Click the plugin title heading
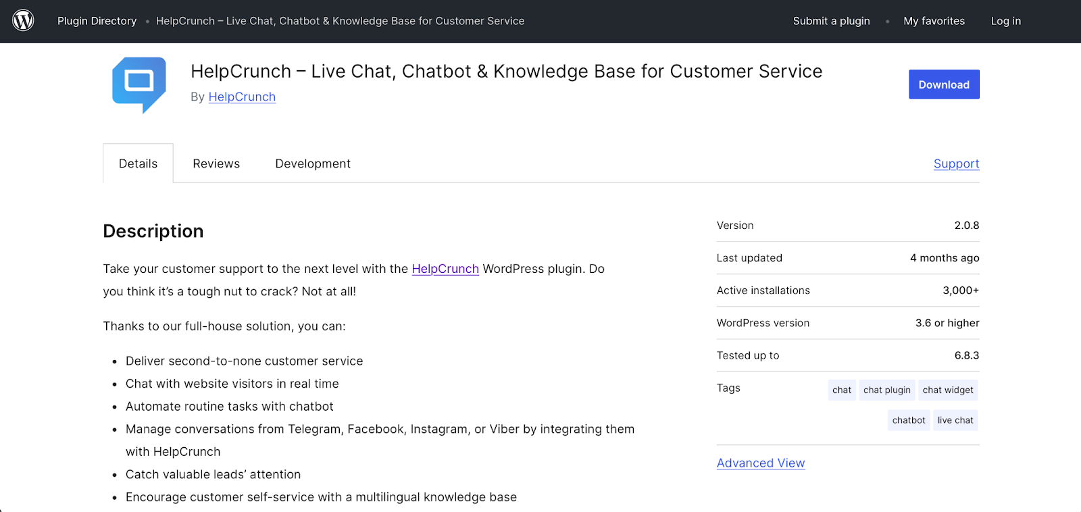The height and width of the screenshot is (512, 1081). tap(507, 72)
